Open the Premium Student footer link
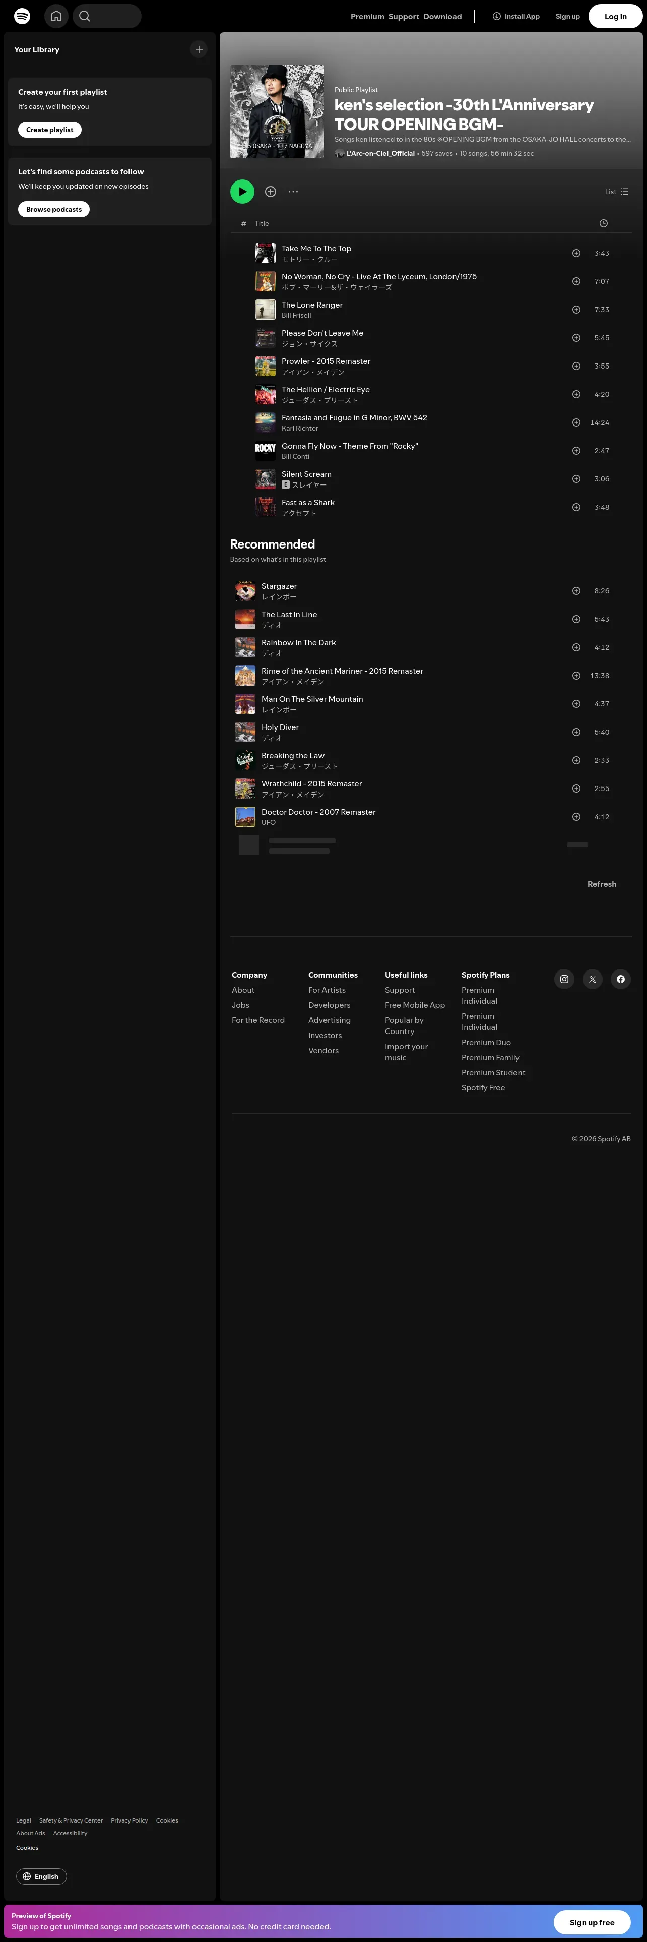 (x=493, y=1073)
